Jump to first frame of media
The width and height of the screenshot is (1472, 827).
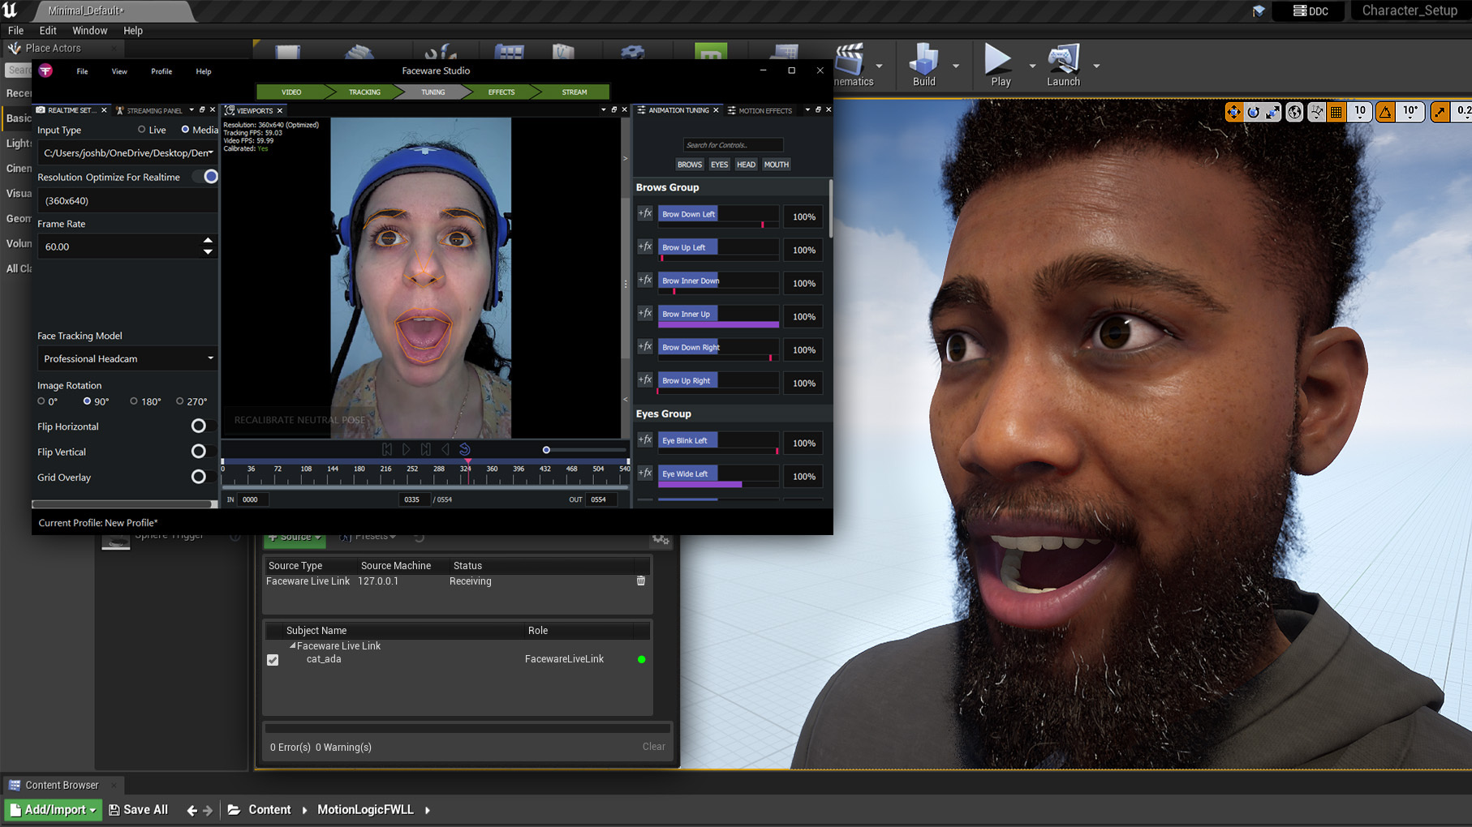(387, 449)
